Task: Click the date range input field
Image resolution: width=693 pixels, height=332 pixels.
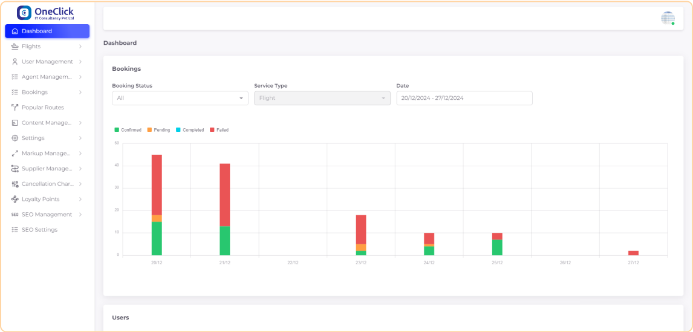Action: click(x=464, y=98)
